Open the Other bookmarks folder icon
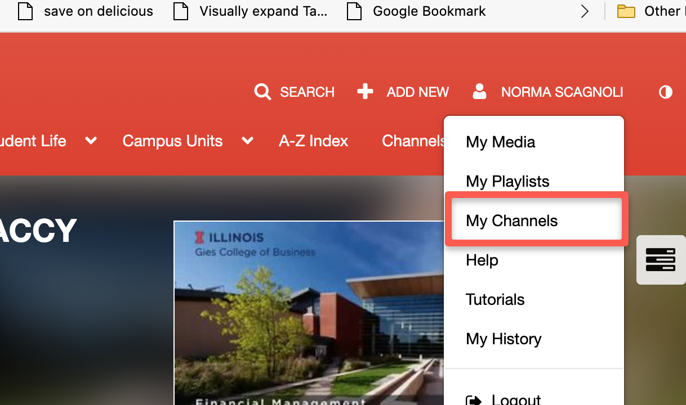 coord(626,11)
